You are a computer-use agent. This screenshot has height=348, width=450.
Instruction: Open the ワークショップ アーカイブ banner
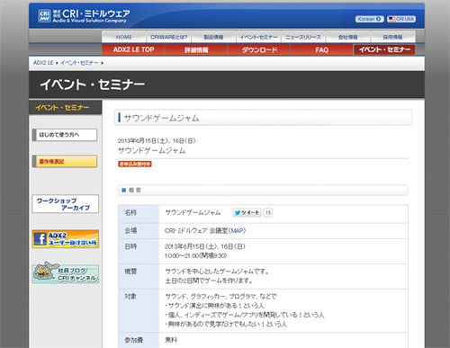[x=66, y=204]
